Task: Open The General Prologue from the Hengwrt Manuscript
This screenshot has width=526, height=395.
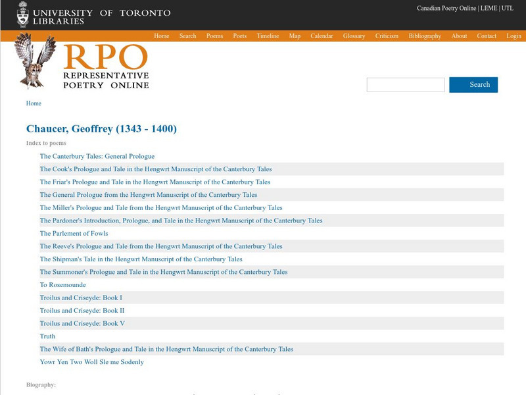Action: point(149,195)
